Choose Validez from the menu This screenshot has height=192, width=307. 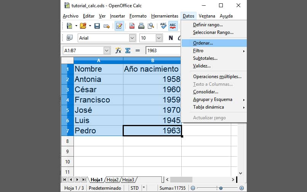(x=214, y=66)
